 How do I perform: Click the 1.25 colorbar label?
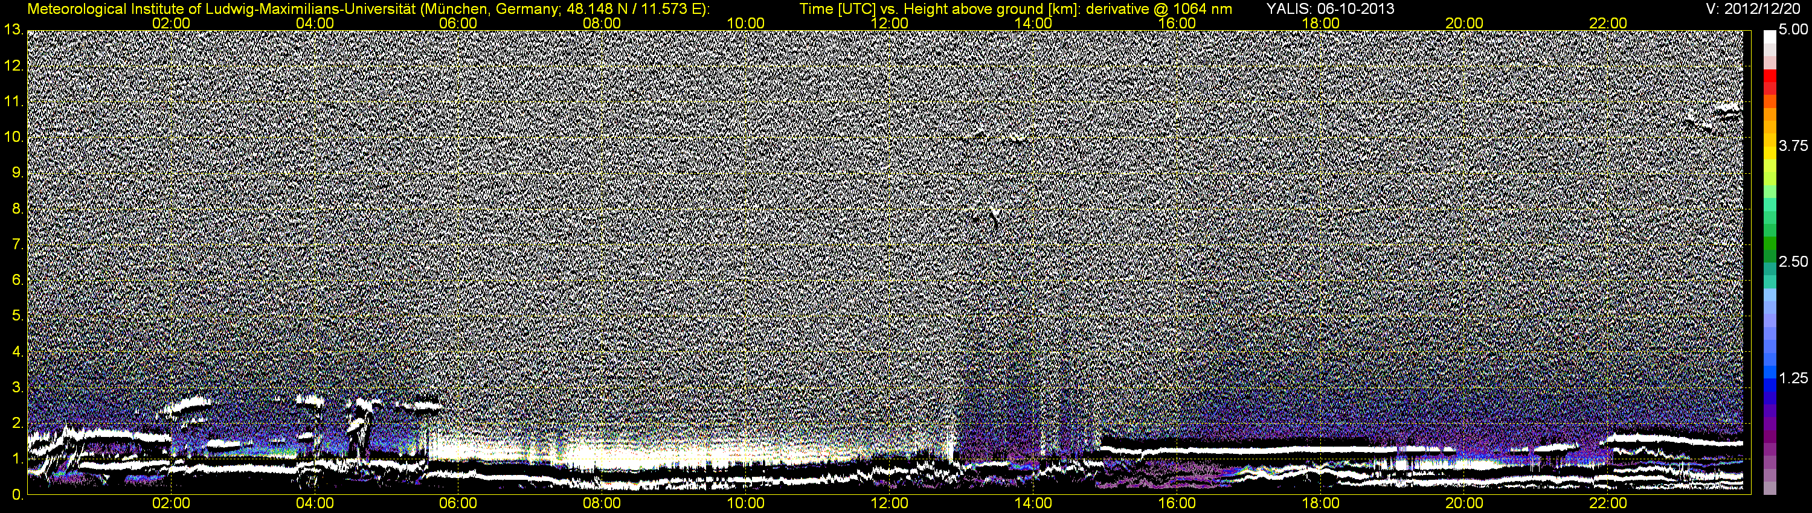coord(1792,378)
